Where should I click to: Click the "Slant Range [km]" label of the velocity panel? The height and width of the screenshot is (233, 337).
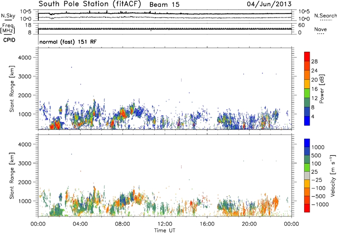tap(12, 176)
